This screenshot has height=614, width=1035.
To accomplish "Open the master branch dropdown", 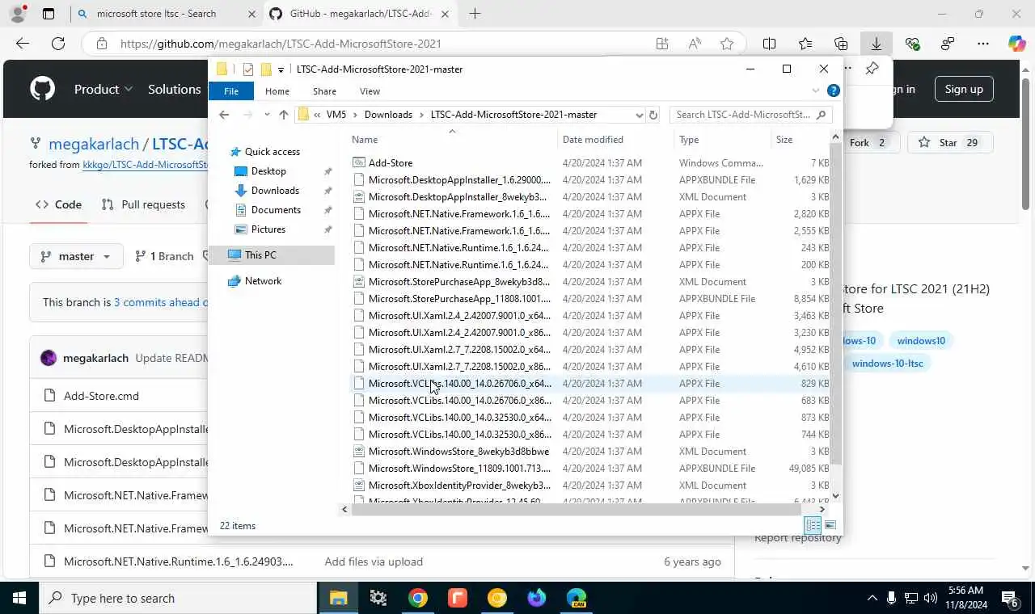I will [76, 256].
